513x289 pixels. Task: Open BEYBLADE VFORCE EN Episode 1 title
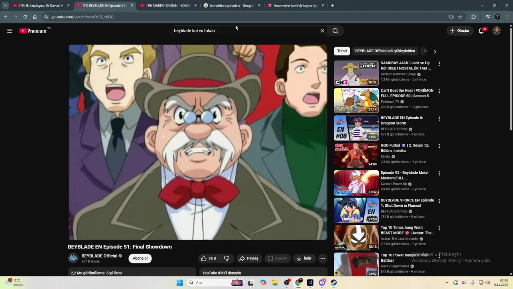point(407,203)
